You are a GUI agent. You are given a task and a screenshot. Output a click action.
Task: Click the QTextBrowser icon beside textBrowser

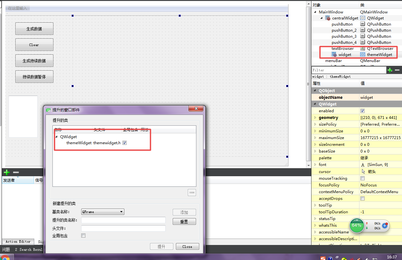(362, 49)
